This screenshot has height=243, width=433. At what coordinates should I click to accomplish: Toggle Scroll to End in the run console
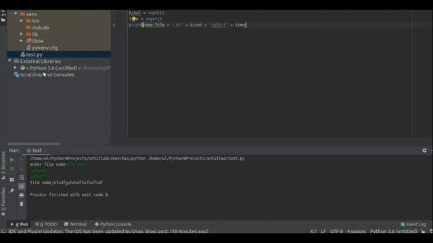pos(22,186)
